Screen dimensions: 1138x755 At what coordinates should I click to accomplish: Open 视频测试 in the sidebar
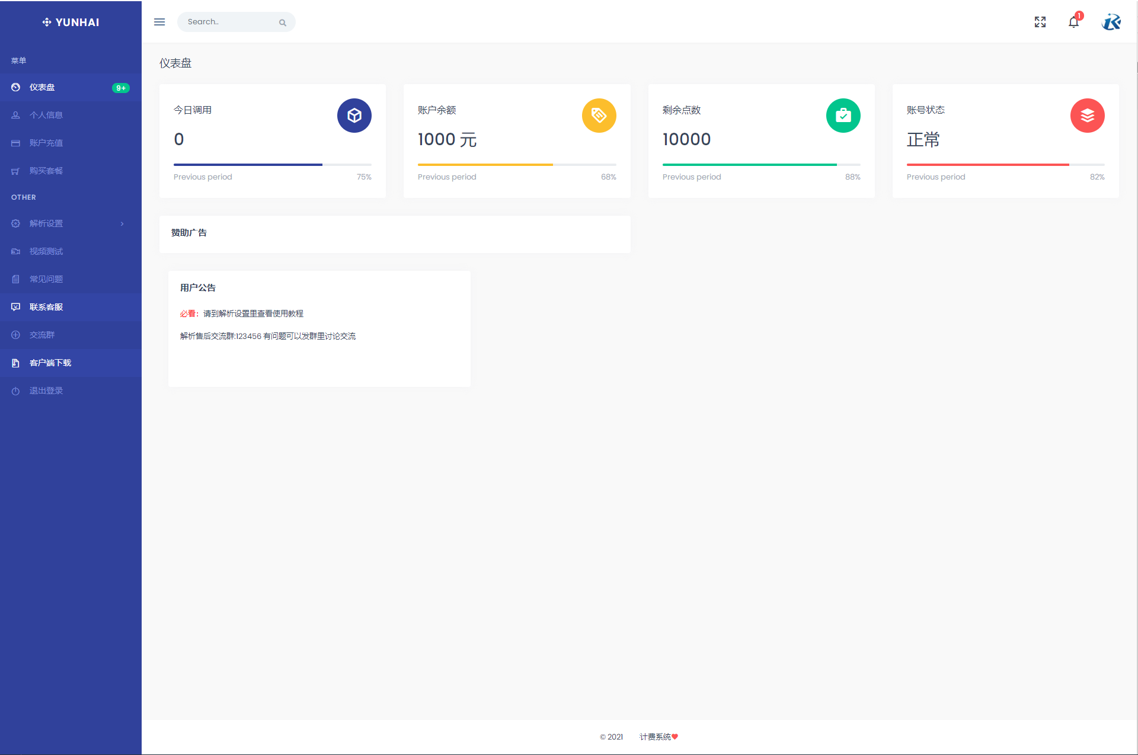point(46,252)
